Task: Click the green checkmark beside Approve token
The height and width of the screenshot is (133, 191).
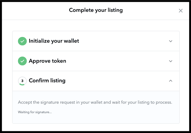Action: coord(22,61)
